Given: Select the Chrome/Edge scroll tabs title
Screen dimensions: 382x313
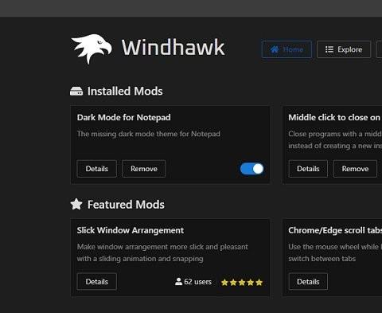Looking at the screenshot, I should pyautogui.click(x=335, y=230).
